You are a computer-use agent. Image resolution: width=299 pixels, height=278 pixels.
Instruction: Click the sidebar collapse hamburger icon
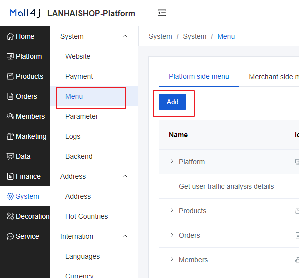[162, 13]
